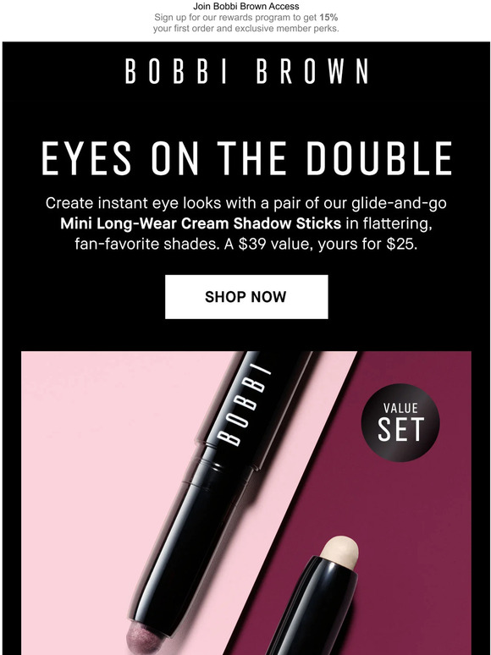The image size is (491, 655).
Task: Select the Eyes on the Double headline
Action: tap(246, 158)
